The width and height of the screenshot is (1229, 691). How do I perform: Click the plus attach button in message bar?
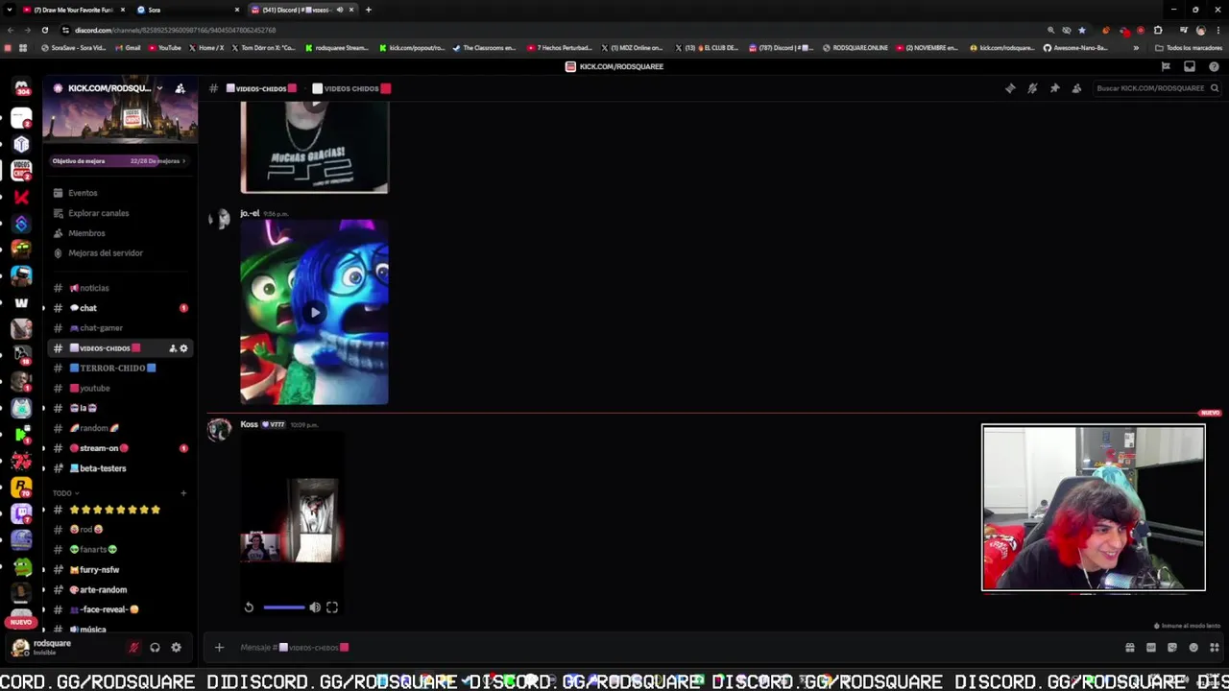[219, 648]
